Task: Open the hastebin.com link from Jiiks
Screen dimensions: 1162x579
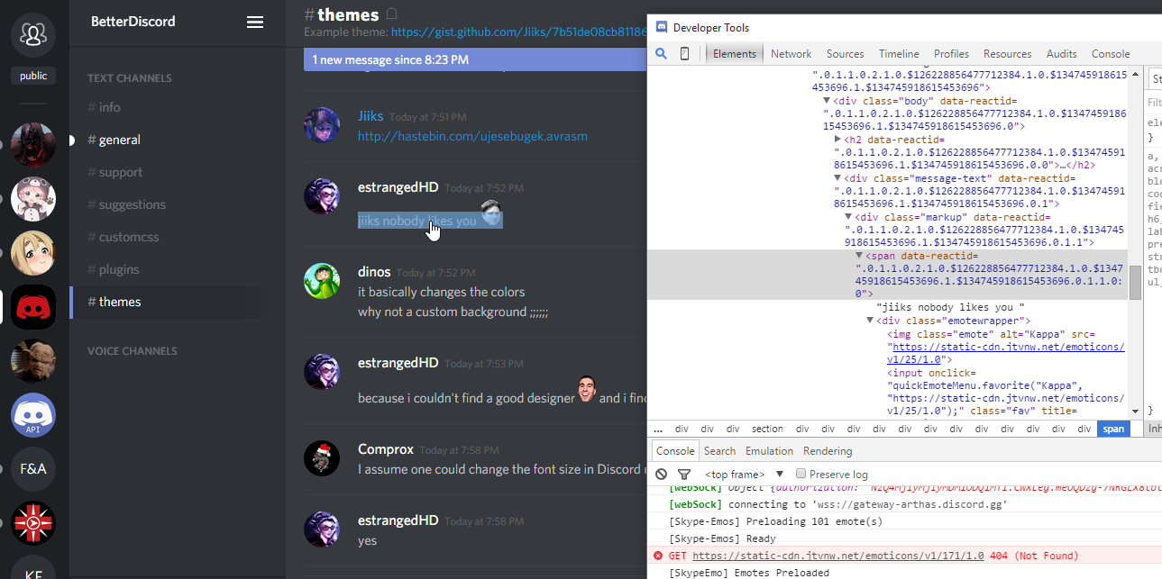Action: click(x=472, y=136)
